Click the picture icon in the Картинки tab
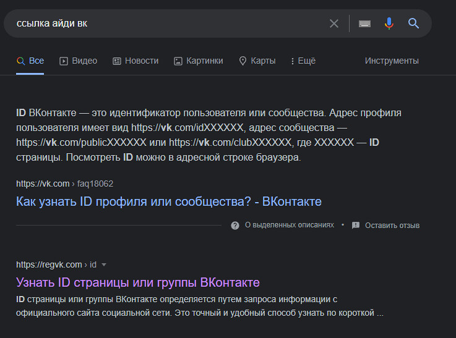This screenshot has width=456, height=338. click(178, 61)
